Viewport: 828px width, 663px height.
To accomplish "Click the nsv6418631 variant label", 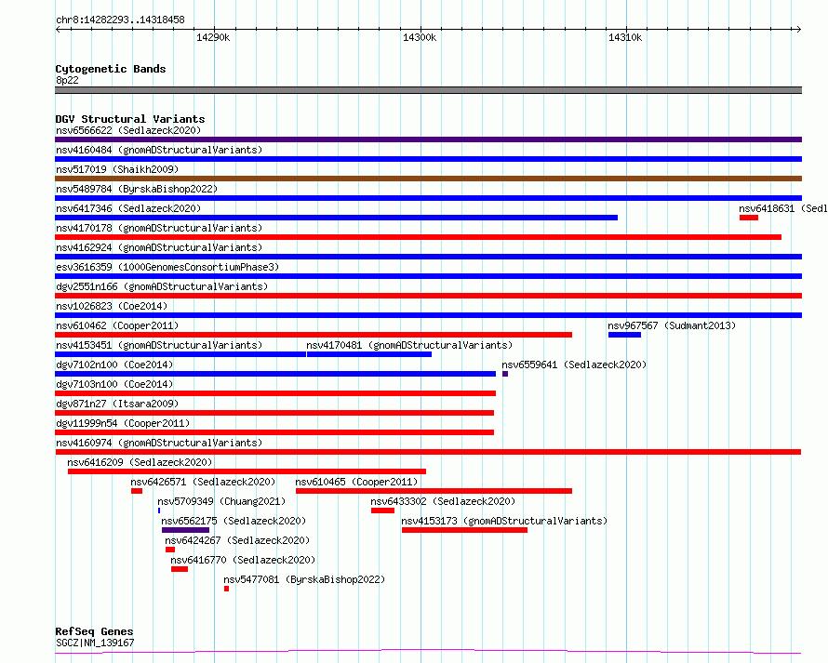I will pyautogui.click(x=783, y=208).
